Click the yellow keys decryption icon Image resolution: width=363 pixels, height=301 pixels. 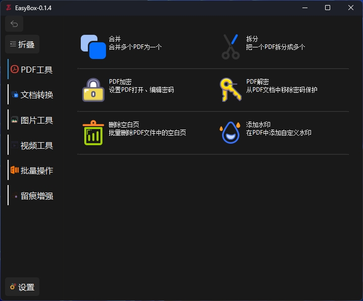pyautogui.click(x=231, y=90)
